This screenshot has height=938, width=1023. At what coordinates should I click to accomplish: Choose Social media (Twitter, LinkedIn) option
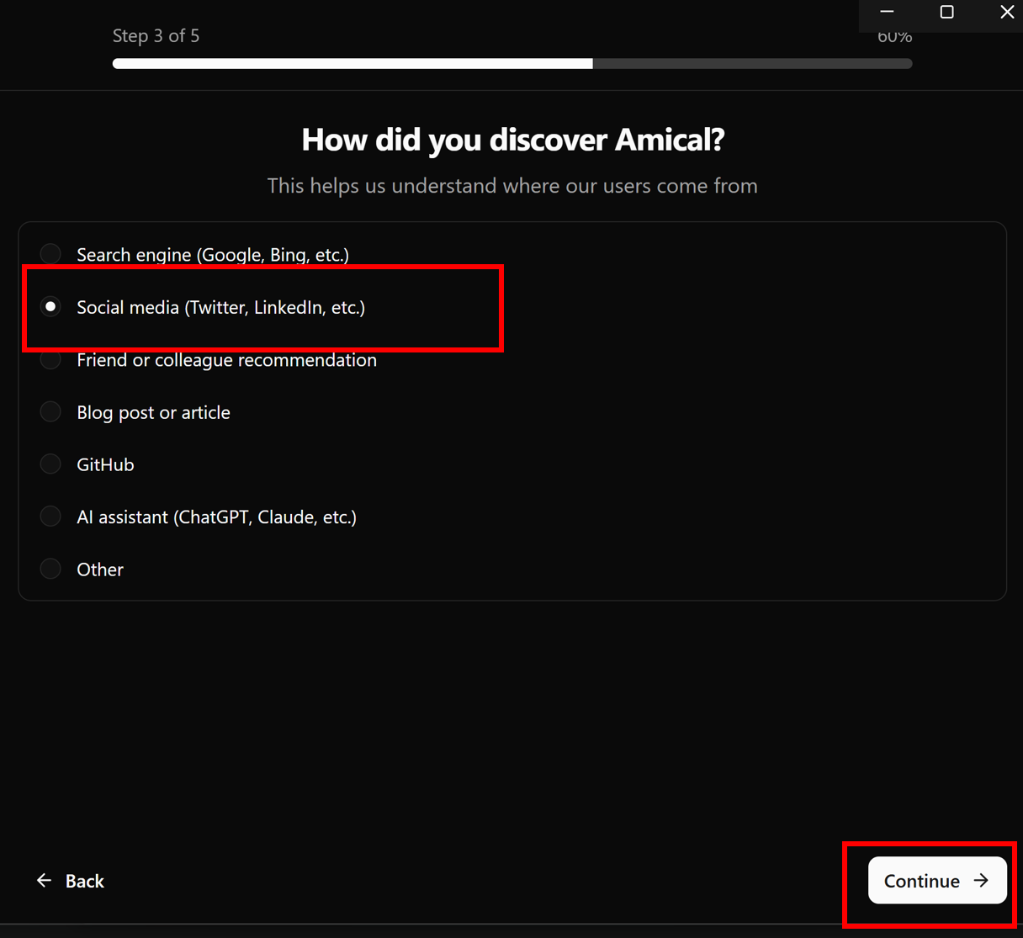50,307
